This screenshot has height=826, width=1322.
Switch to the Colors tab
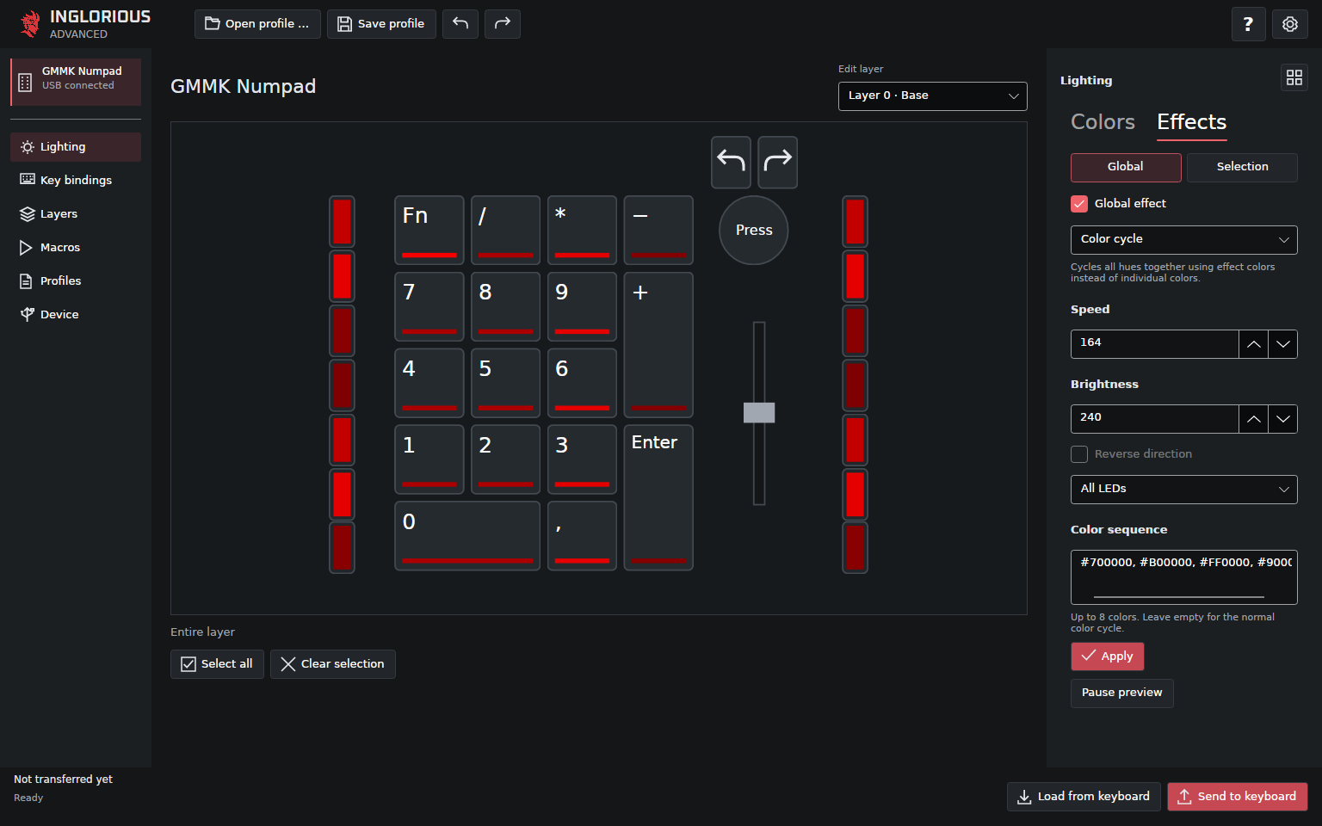(1103, 122)
